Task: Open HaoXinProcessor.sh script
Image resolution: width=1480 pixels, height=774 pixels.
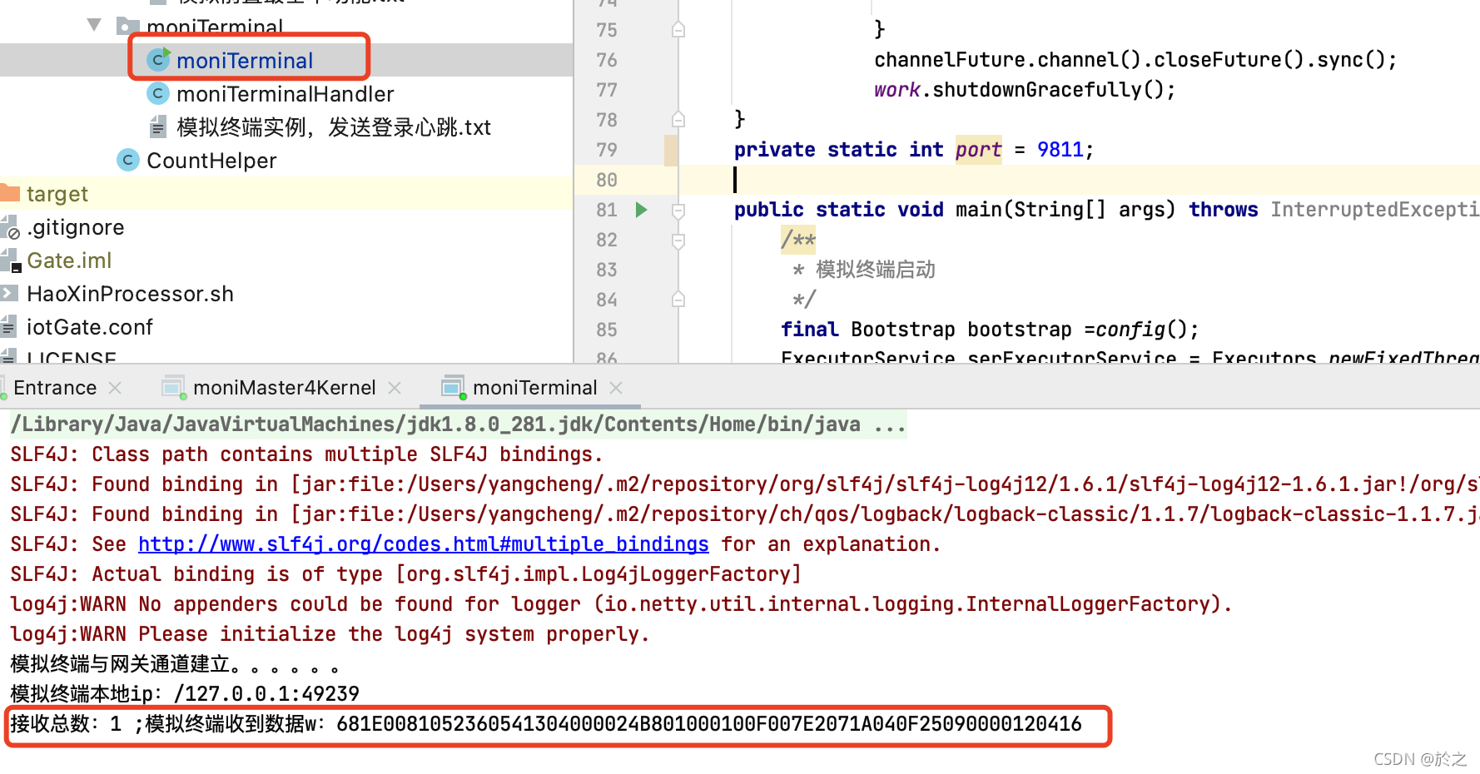Action: (130, 294)
